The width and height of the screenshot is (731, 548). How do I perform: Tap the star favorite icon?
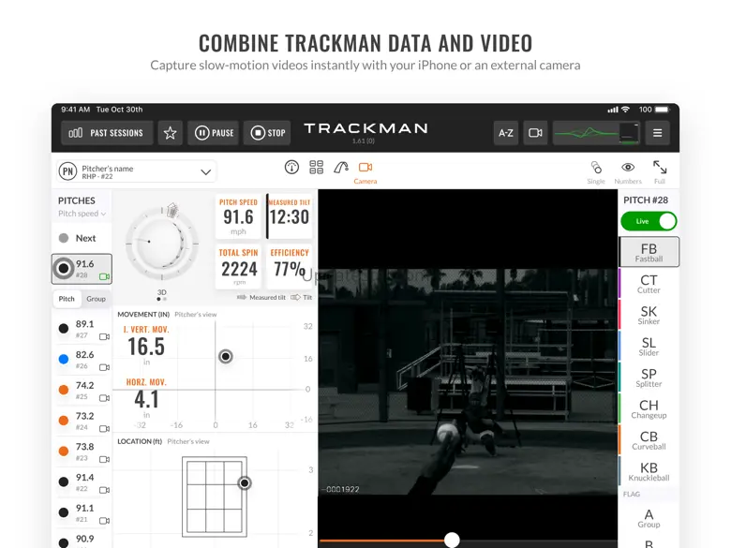[171, 133]
